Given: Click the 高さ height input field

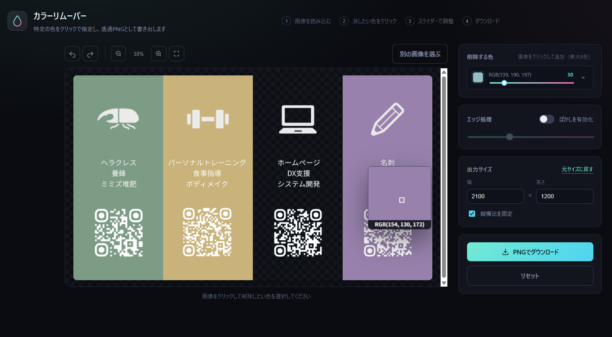Looking at the screenshot, I should [564, 196].
